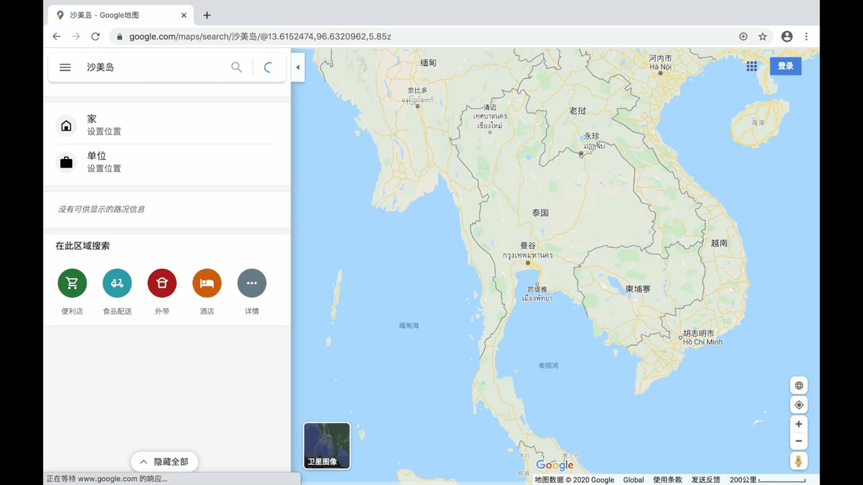This screenshot has height=485, width=863.
Task: Collapse panel with 隐藏全部 button
Action: tap(164, 461)
